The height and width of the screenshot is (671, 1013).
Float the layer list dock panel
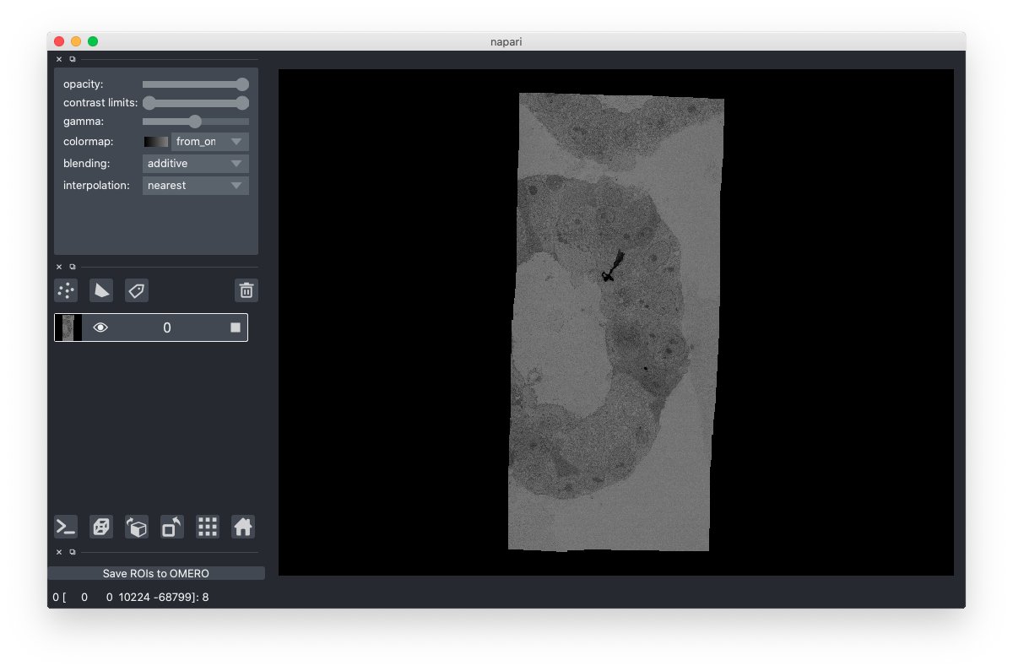click(x=72, y=267)
